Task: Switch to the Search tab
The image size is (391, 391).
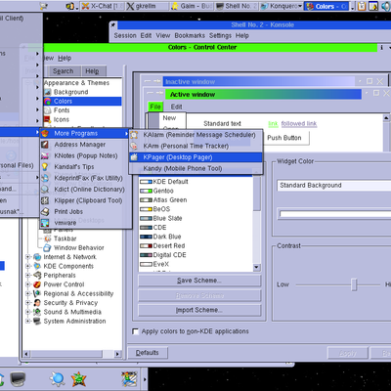Action: [x=64, y=71]
